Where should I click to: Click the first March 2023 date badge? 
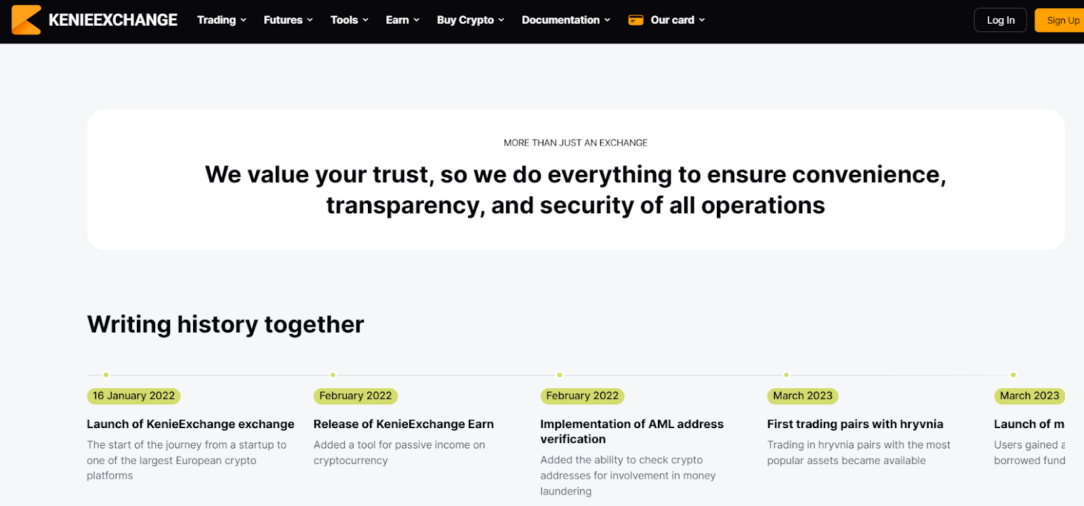[803, 396]
